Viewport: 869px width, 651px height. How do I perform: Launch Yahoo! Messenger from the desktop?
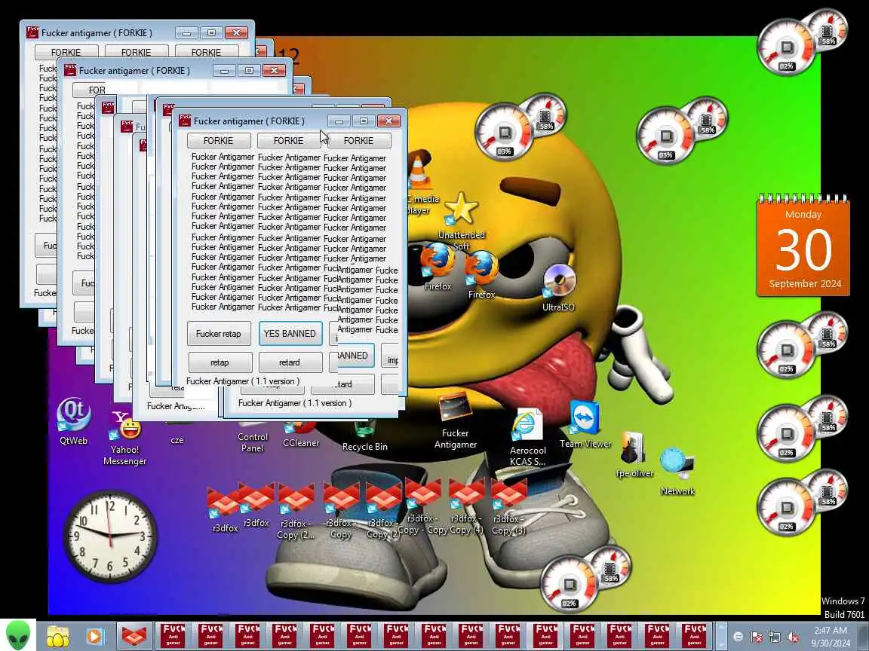pyautogui.click(x=125, y=437)
